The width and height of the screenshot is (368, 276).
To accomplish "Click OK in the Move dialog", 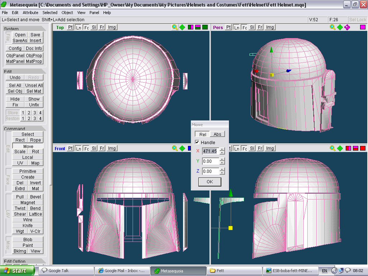I will [x=210, y=181].
